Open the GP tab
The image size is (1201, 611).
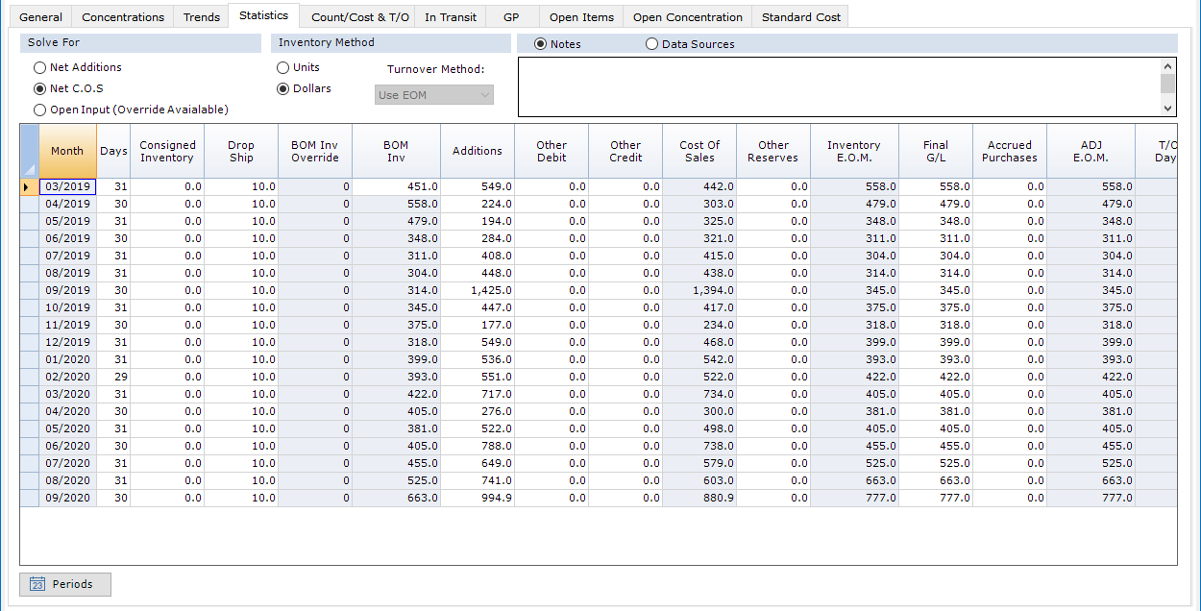[x=512, y=16]
